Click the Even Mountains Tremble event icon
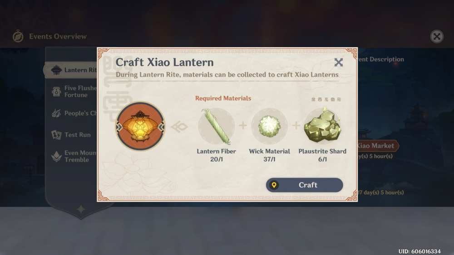The width and height of the screenshot is (454, 255). pyautogui.click(x=56, y=156)
